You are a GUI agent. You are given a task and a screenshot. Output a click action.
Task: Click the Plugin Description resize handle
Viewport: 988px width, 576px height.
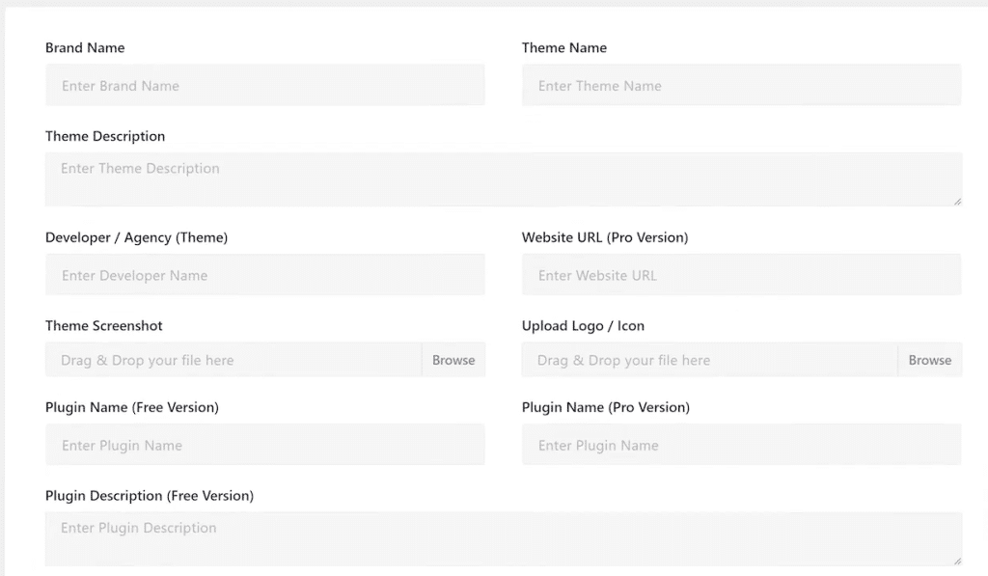(x=957, y=560)
